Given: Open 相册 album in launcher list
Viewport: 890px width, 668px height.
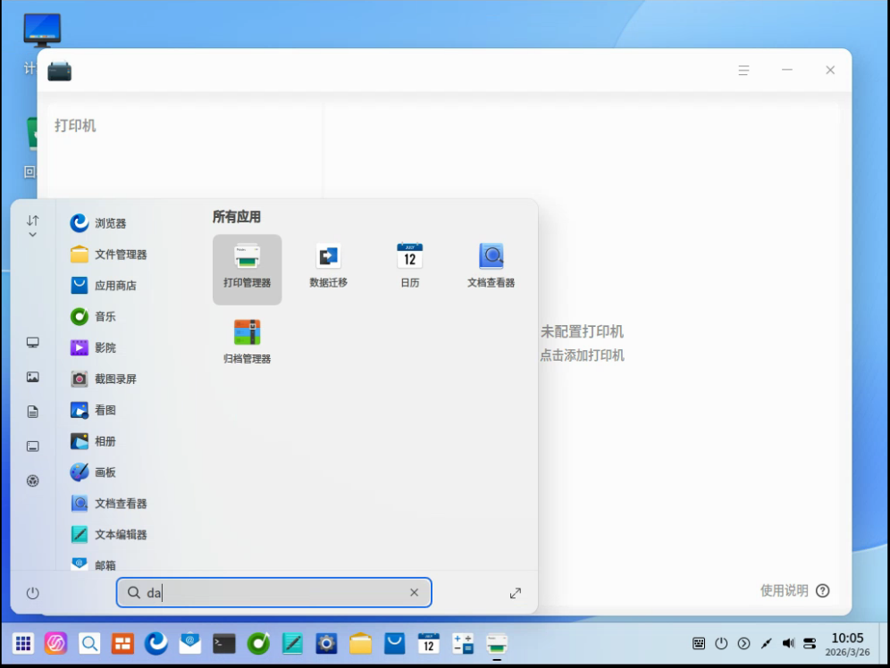Looking at the screenshot, I should 93,440.
